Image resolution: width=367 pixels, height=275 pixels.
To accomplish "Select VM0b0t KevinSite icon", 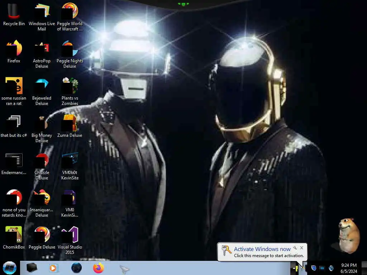I will point(70,166).
